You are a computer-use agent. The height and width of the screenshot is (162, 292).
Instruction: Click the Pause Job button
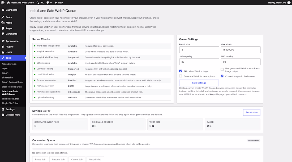point(40,159)
